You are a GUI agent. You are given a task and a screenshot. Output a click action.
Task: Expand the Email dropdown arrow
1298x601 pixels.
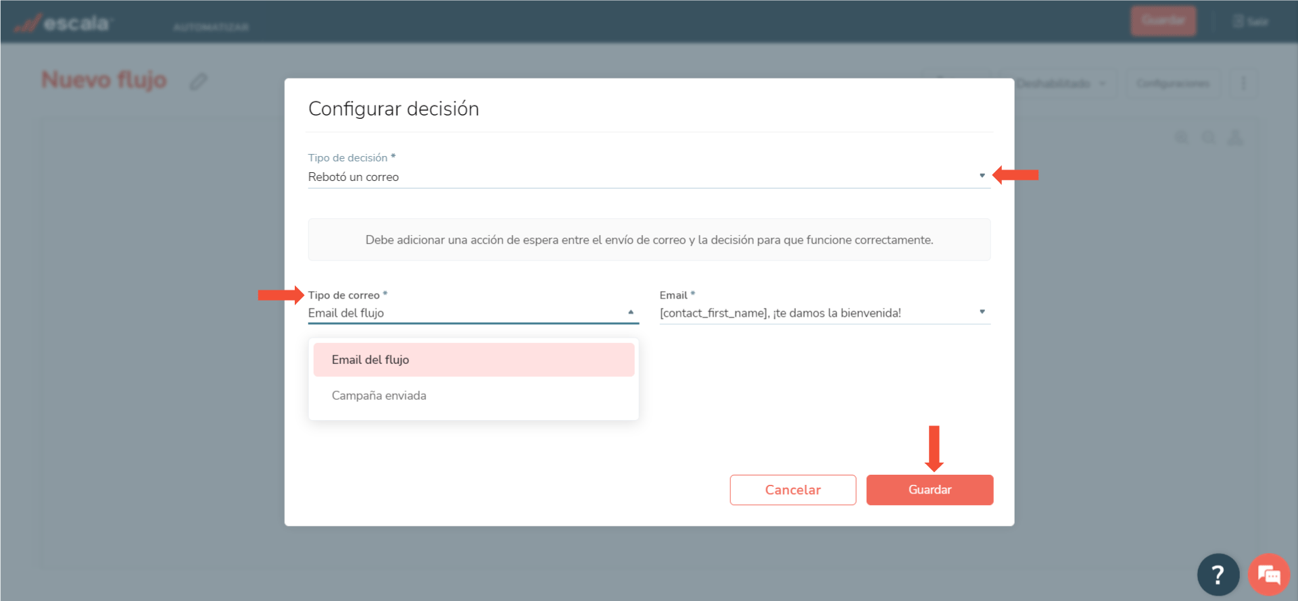tap(982, 312)
